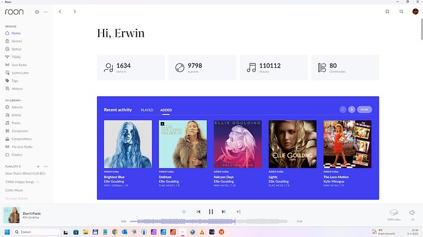423x237 pixels.
Task: Open the WiiM Ultra zone icon
Action: pyautogui.click(x=394, y=213)
